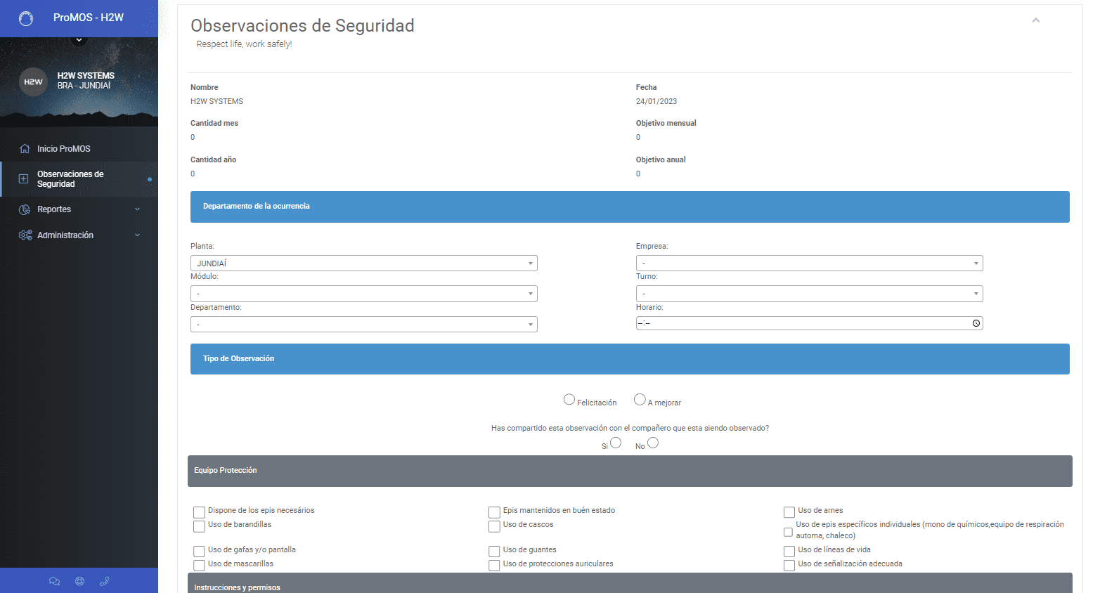Image resolution: width=1100 pixels, height=593 pixels.
Task: Click the Fecha value 24/01/2023
Action: (x=656, y=101)
